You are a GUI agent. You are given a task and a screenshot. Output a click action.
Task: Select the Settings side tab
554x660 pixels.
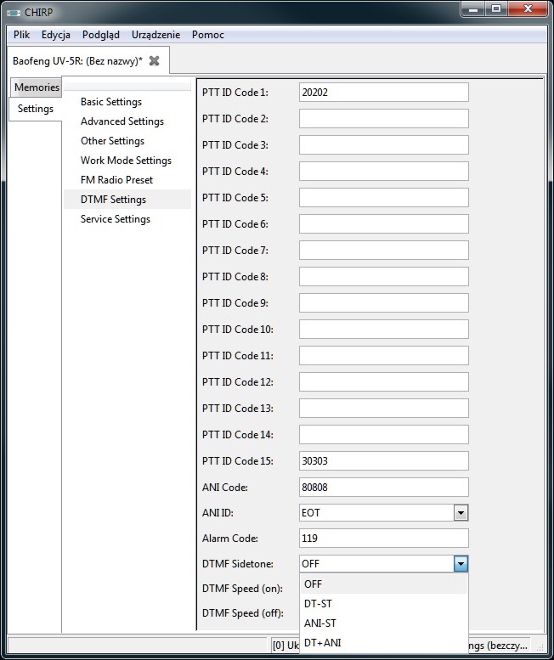(x=36, y=109)
